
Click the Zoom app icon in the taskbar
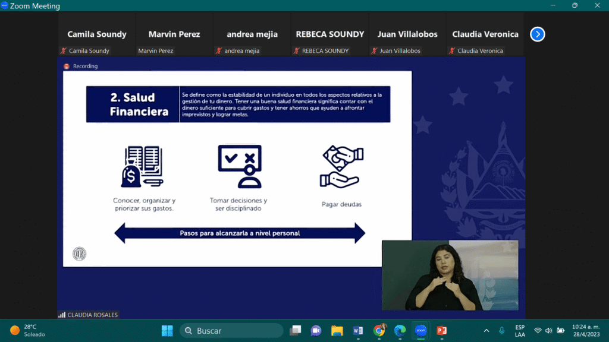coord(420,331)
